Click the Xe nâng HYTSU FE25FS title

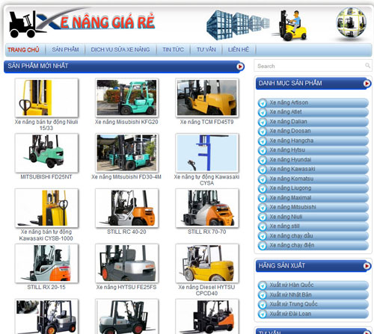pyautogui.click(x=126, y=287)
